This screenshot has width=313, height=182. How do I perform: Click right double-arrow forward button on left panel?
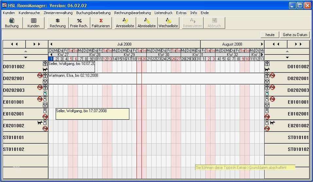(x=37, y=44)
